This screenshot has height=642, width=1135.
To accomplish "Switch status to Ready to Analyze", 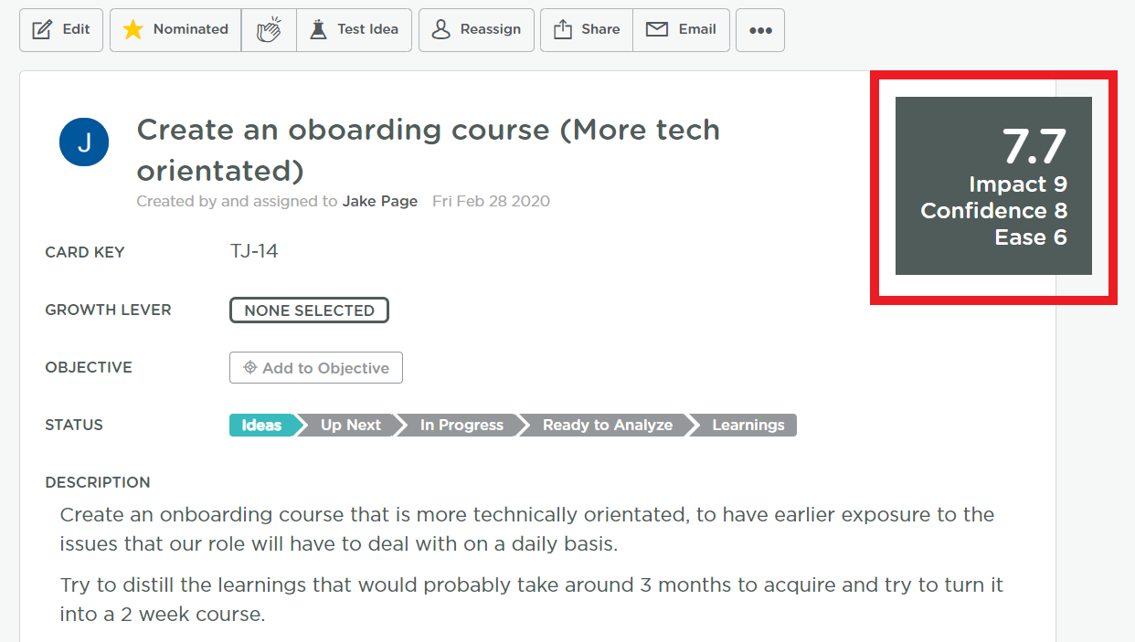I will [x=607, y=426].
